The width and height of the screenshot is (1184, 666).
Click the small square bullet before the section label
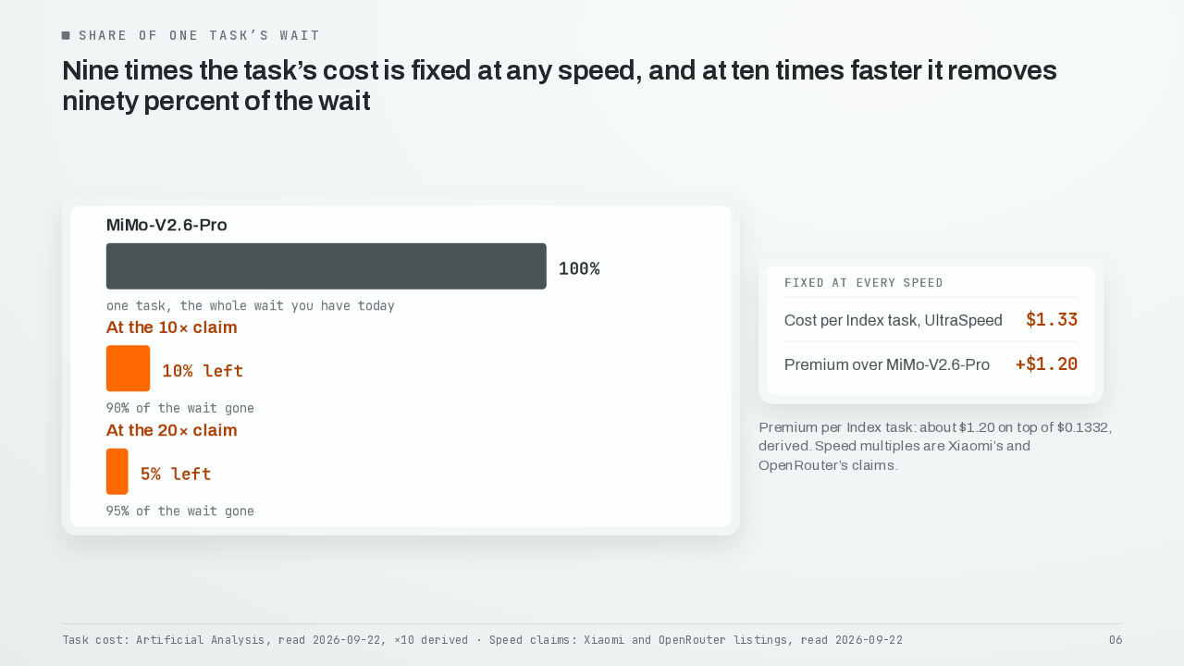(x=66, y=35)
